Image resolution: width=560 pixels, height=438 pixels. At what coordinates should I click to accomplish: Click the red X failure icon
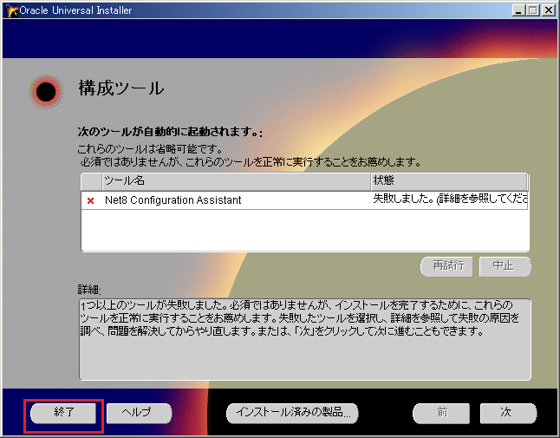pos(91,200)
